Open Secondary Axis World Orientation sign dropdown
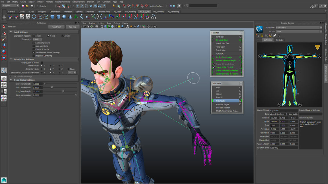 pos(72,73)
